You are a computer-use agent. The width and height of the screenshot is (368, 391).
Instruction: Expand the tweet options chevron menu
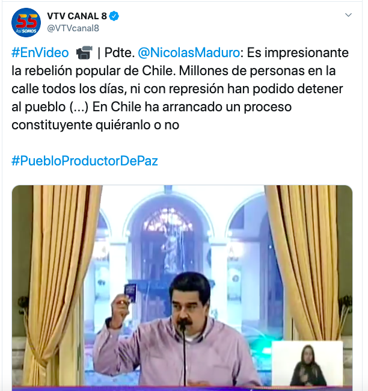click(348, 15)
